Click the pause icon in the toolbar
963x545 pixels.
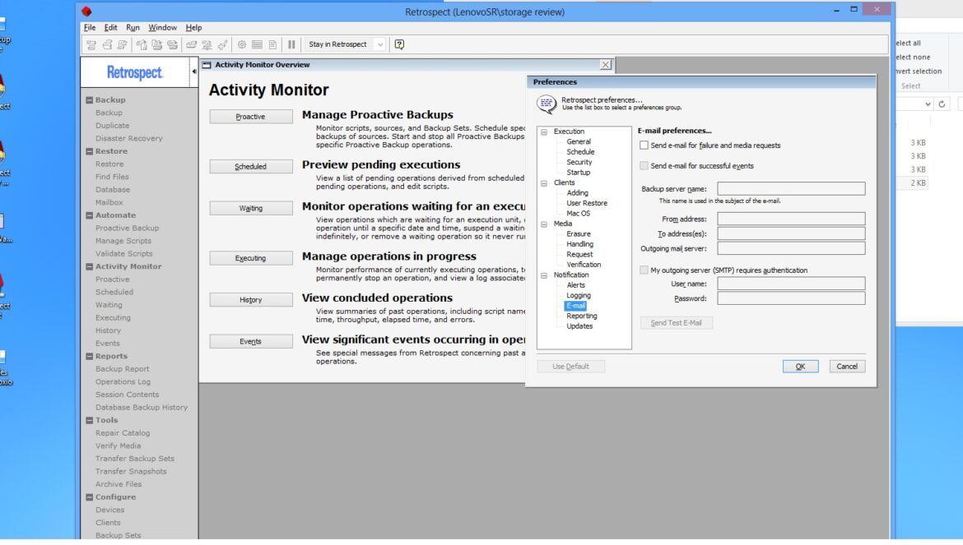coord(291,44)
